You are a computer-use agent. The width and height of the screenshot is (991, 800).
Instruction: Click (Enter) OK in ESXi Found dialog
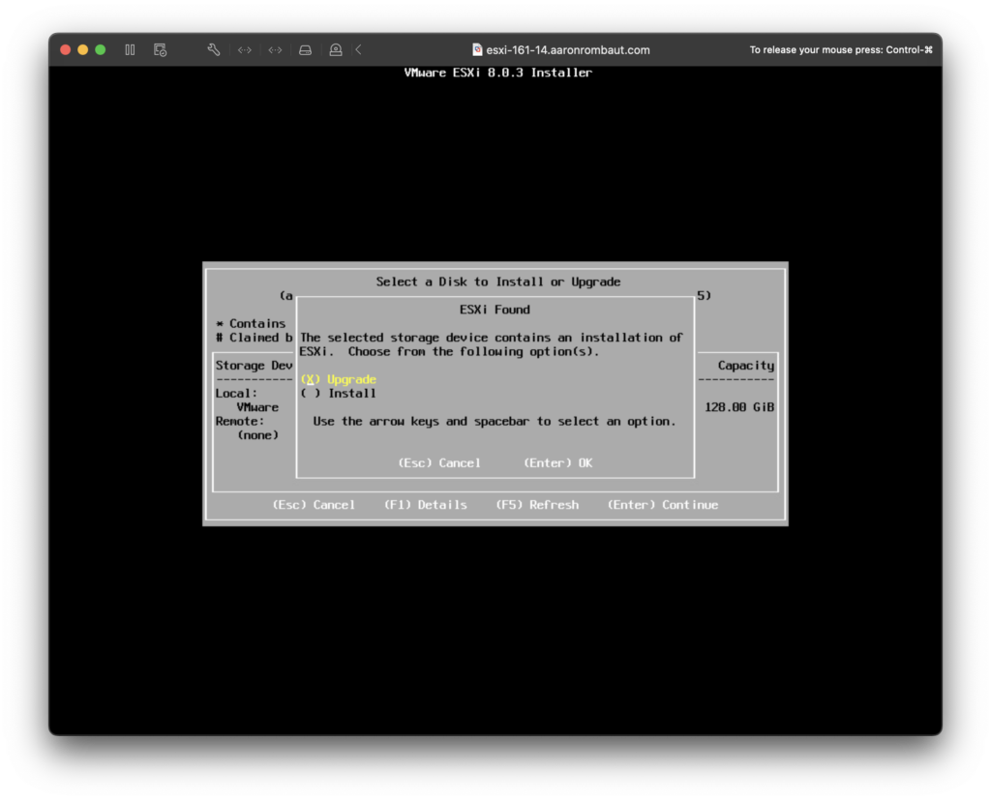[558, 463]
